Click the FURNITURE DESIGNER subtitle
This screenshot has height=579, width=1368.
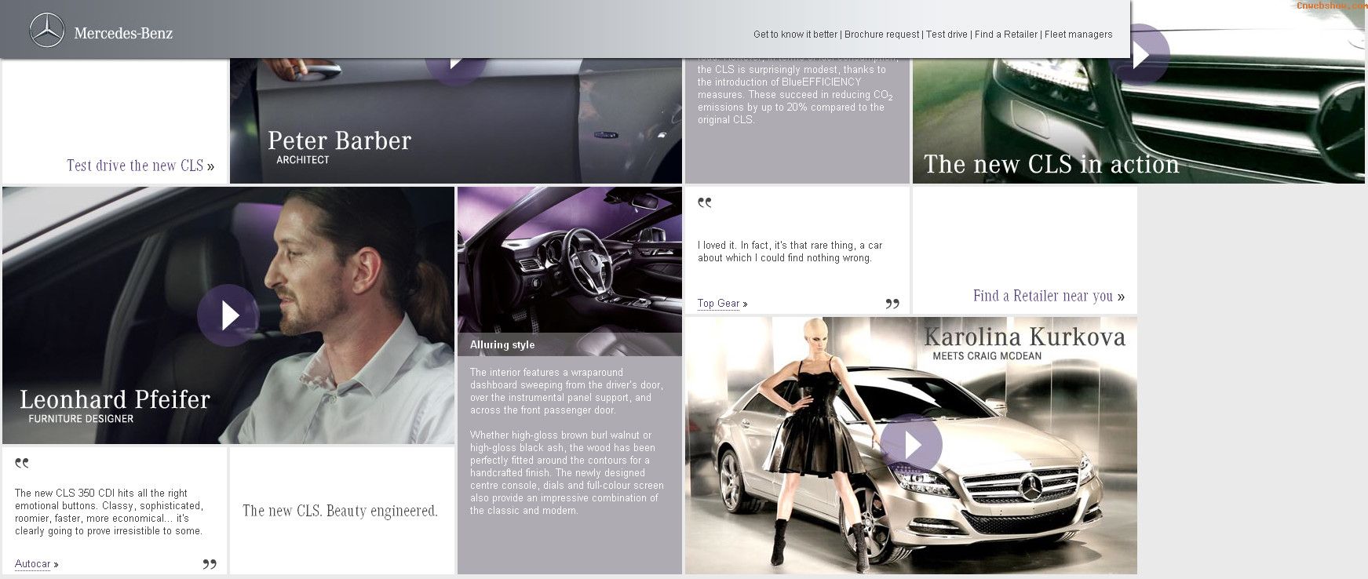point(81,419)
